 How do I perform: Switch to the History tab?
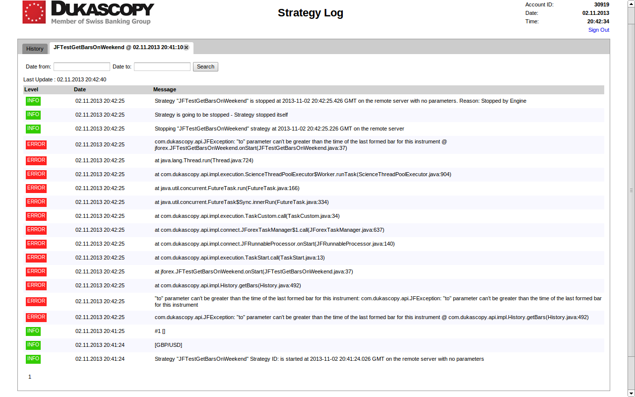pos(35,49)
